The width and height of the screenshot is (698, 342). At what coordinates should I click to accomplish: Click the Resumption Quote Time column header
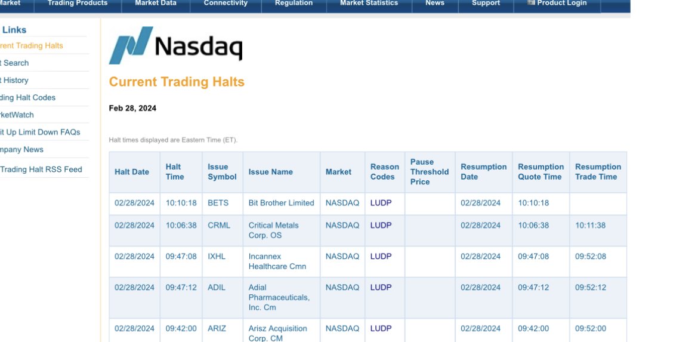(x=541, y=172)
